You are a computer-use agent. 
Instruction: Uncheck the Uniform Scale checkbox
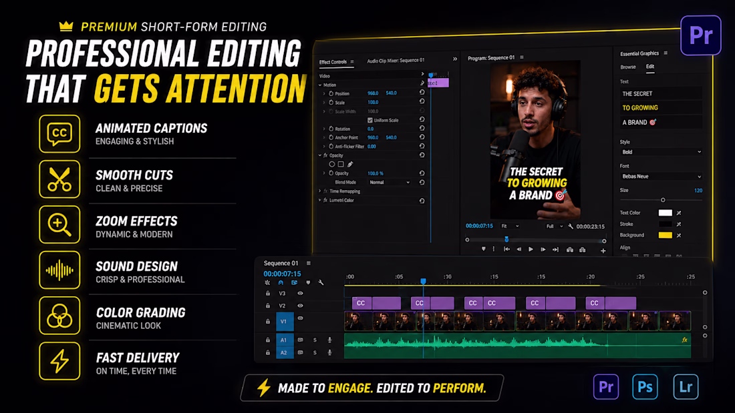point(370,120)
